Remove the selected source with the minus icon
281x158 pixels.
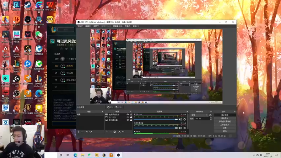click(111, 132)
